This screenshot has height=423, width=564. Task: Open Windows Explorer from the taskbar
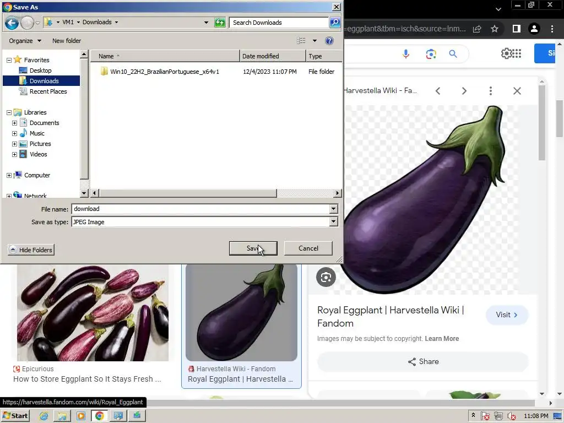click(62, 416)
